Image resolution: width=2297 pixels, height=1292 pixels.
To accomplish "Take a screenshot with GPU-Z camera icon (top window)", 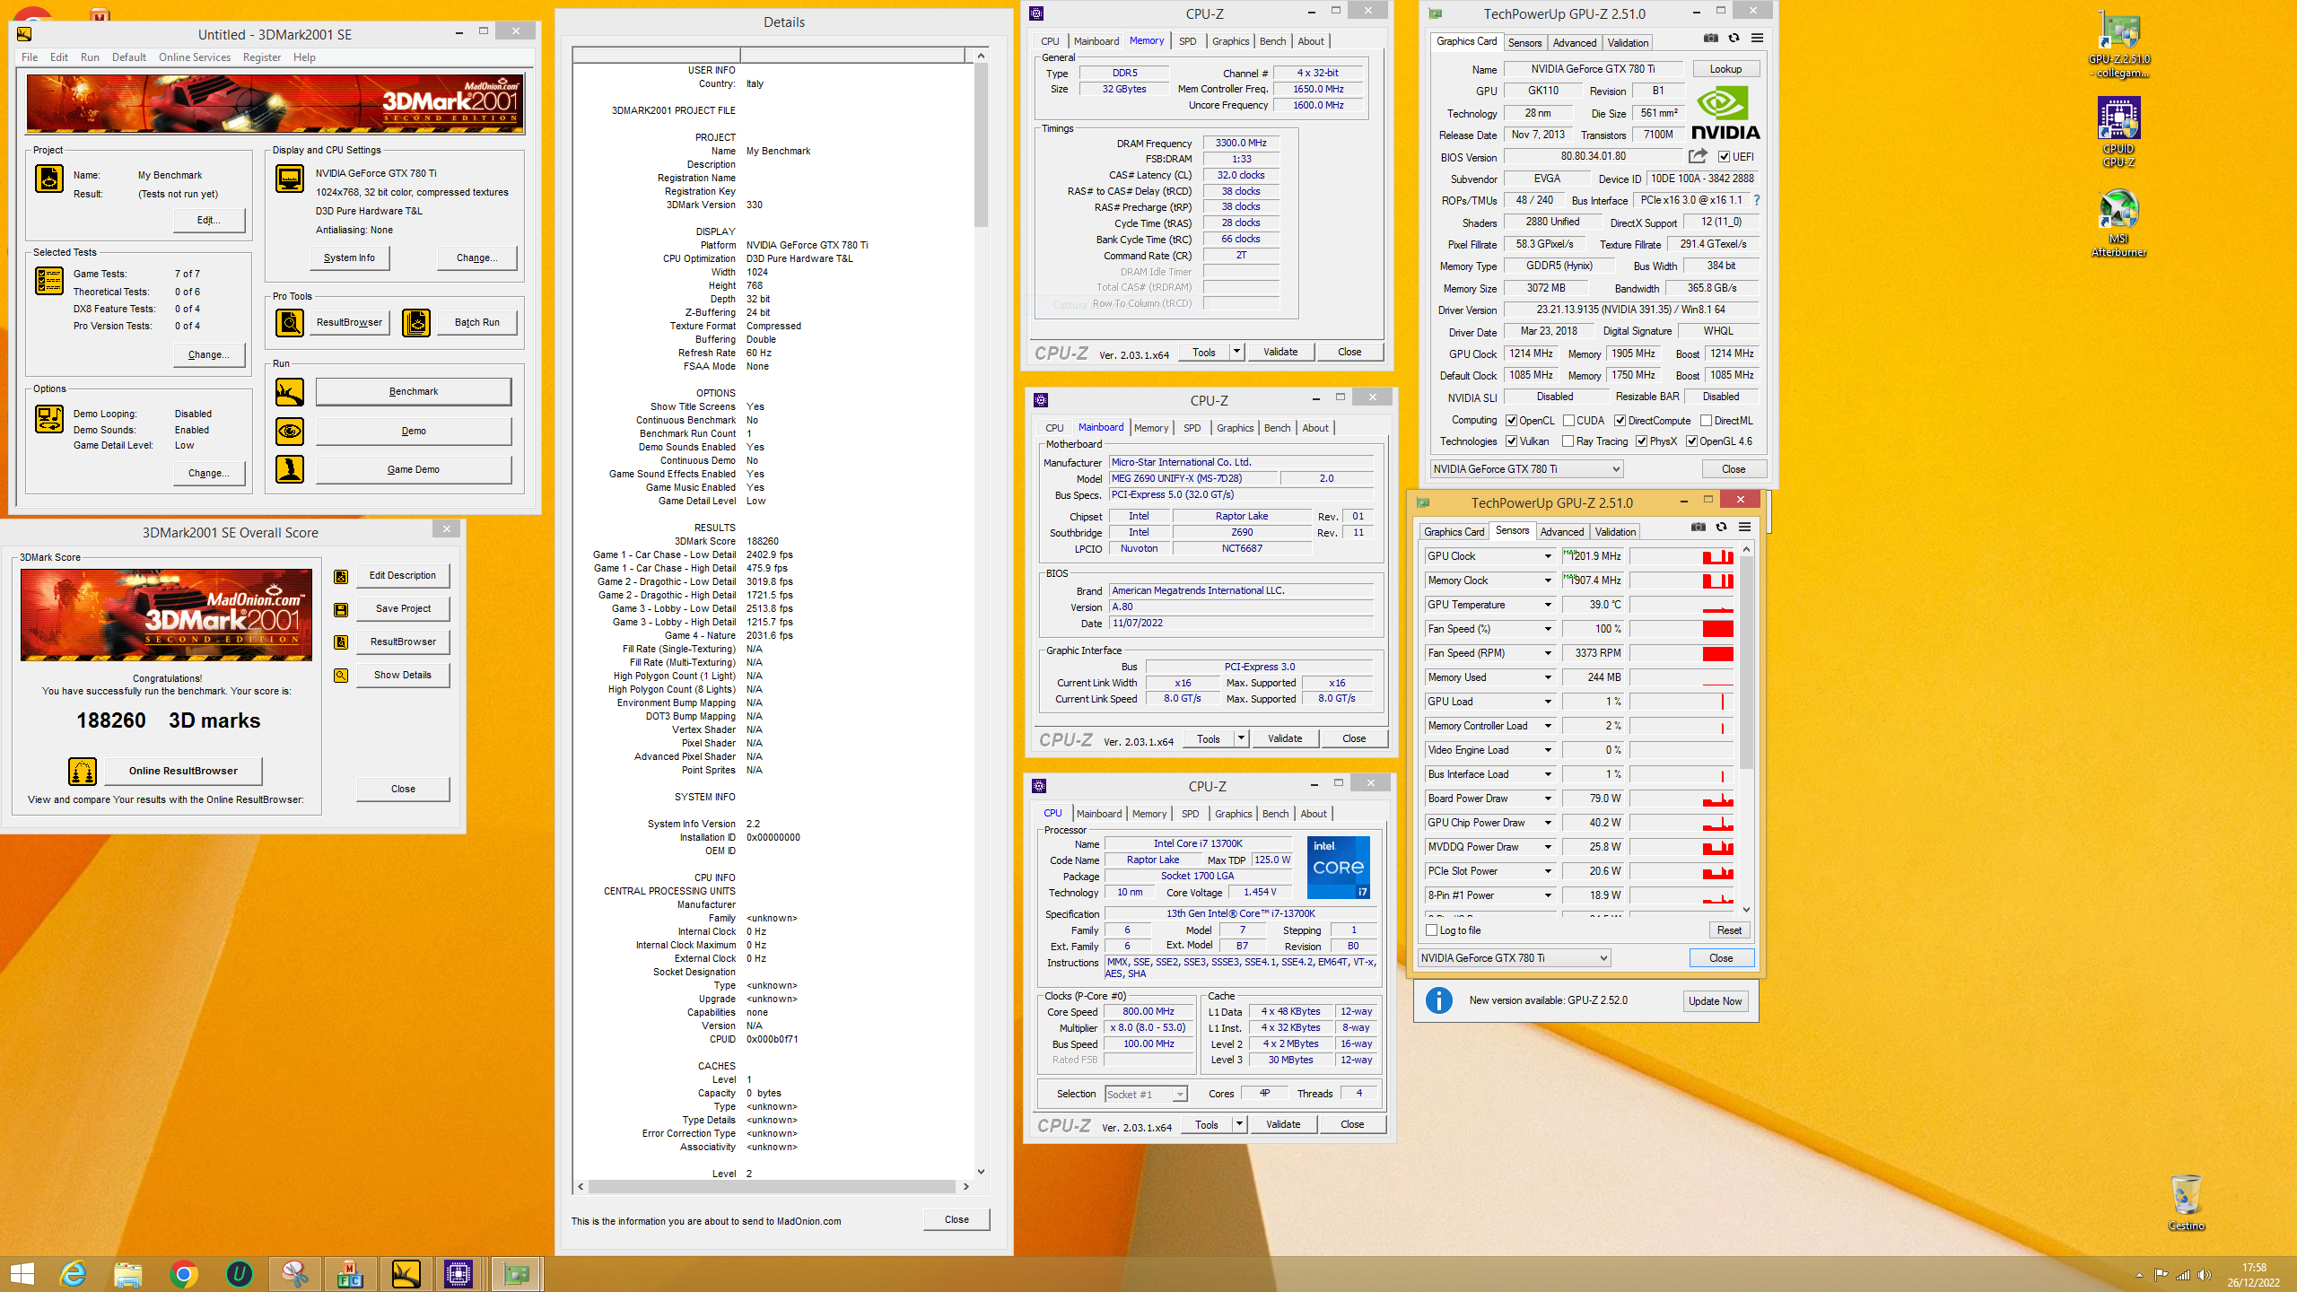I will 1711,38.
